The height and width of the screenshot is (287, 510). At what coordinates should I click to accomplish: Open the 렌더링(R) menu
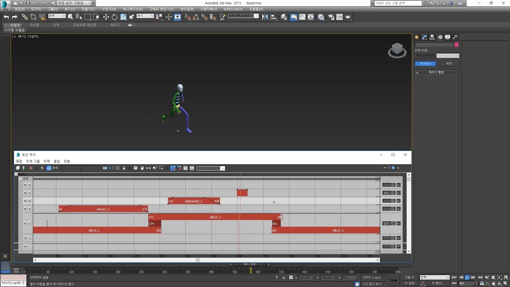187,9
